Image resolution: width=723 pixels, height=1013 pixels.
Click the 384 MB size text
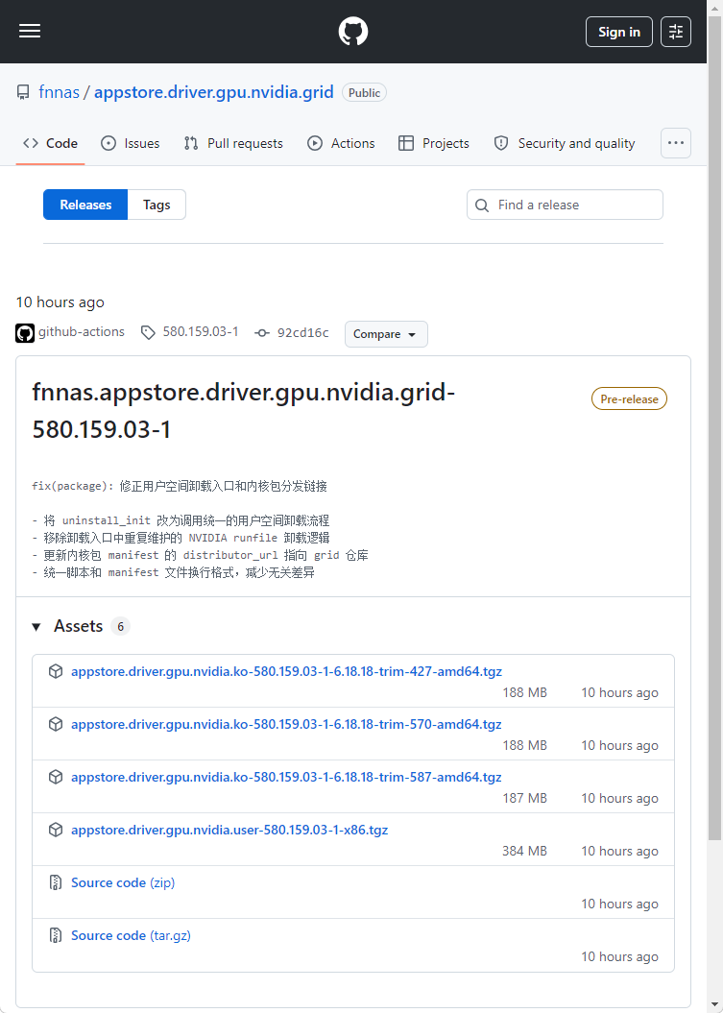point(524,851)
